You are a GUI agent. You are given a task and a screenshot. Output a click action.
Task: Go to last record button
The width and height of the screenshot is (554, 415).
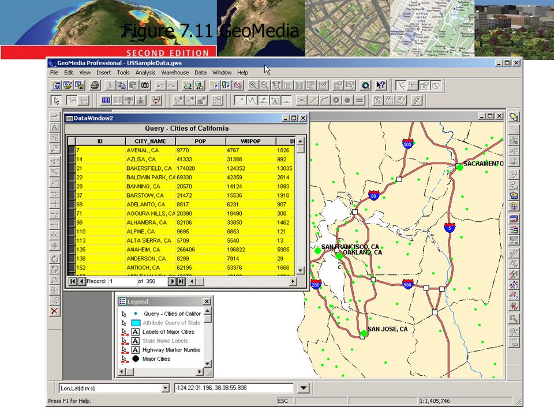click(x=181, y=281)
